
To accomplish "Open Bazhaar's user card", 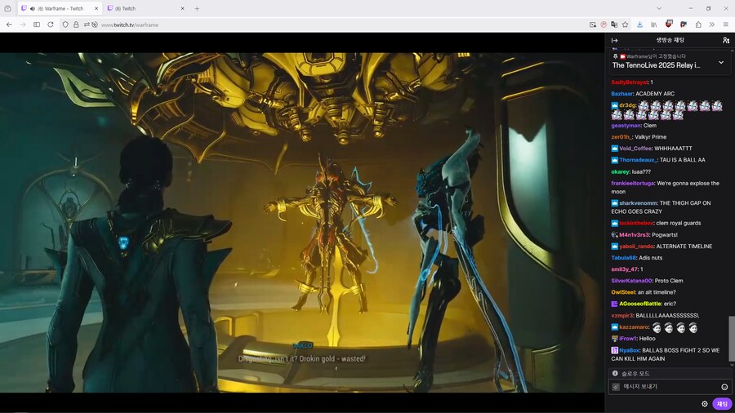I will [x=621, y=94].
